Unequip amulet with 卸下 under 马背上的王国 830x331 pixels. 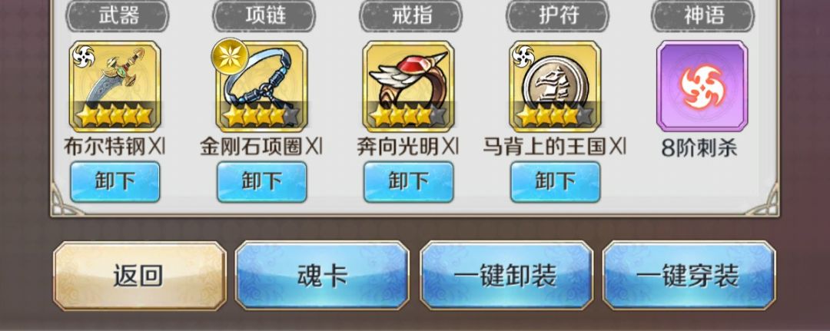click(556, 182)
